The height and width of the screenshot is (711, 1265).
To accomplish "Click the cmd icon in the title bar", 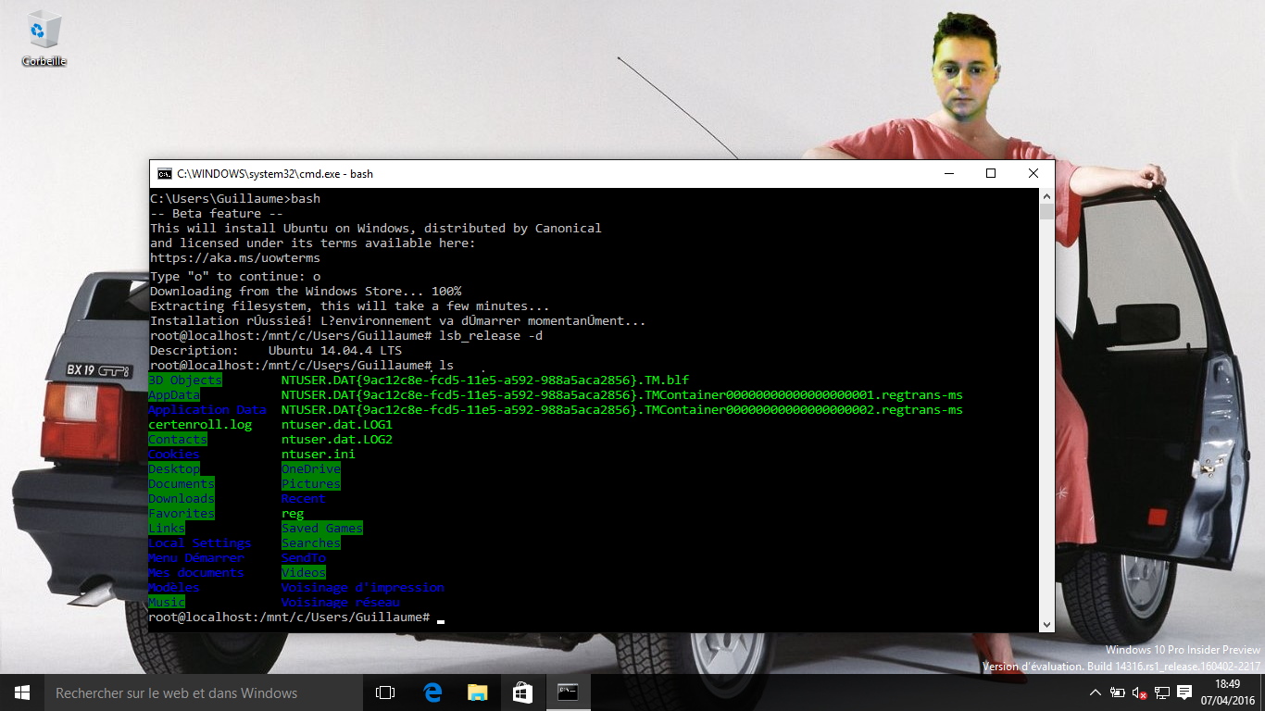I will point(164,173).
